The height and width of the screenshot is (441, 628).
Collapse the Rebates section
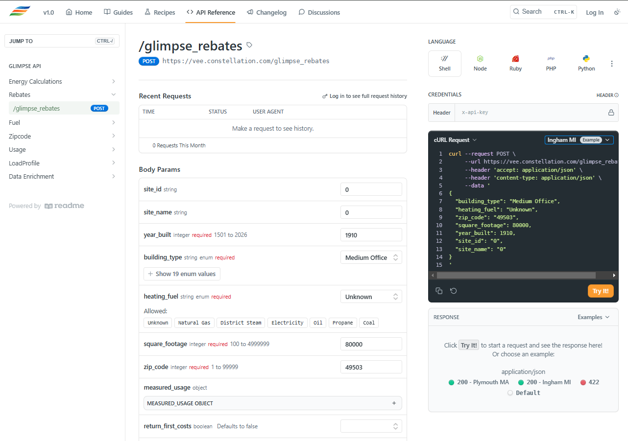coord(62,94)
